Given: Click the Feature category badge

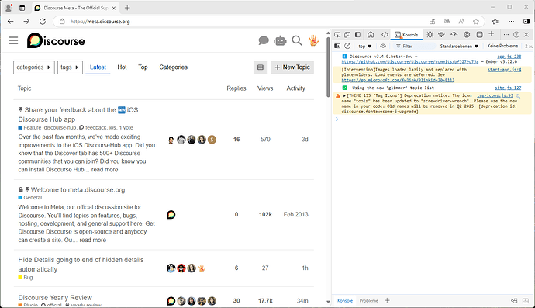Looking at the screenshot, I should tap(29, 128).
